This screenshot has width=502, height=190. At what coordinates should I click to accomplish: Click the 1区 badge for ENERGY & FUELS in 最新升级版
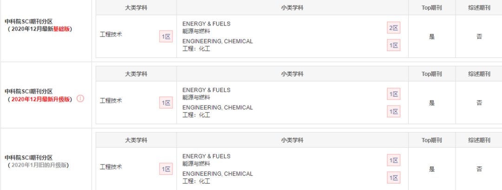394,94
